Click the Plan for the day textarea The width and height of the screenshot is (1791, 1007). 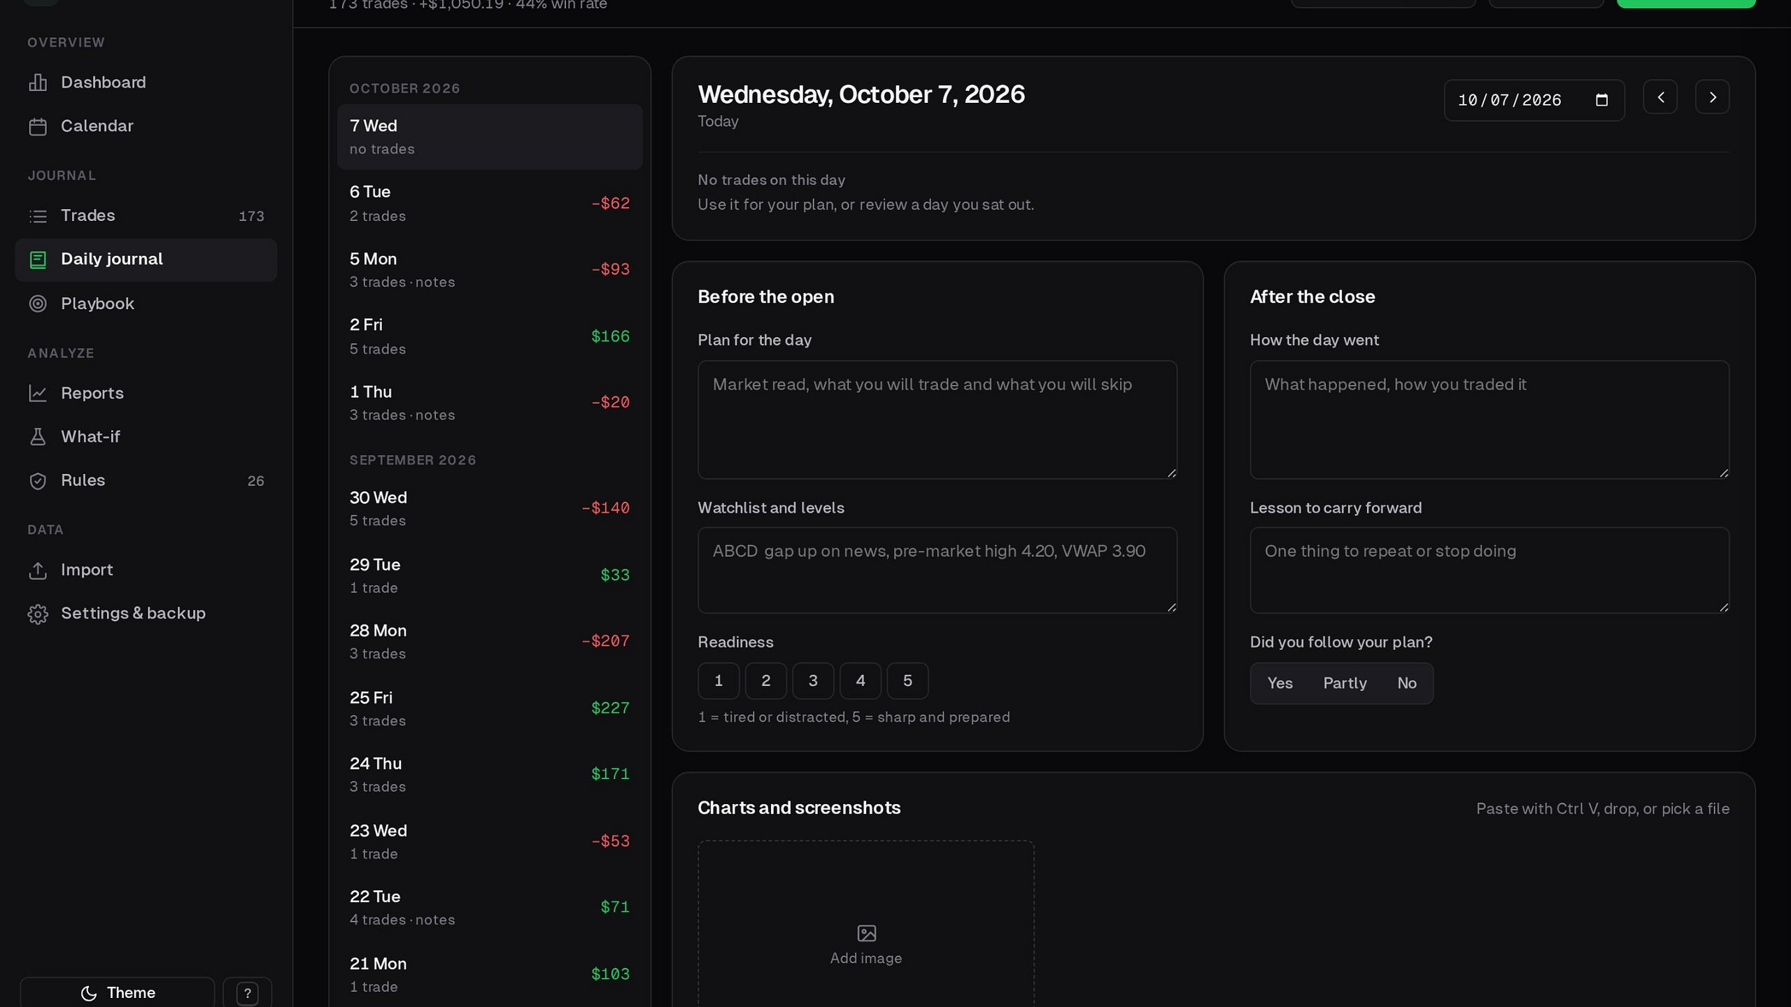(937, 420)
